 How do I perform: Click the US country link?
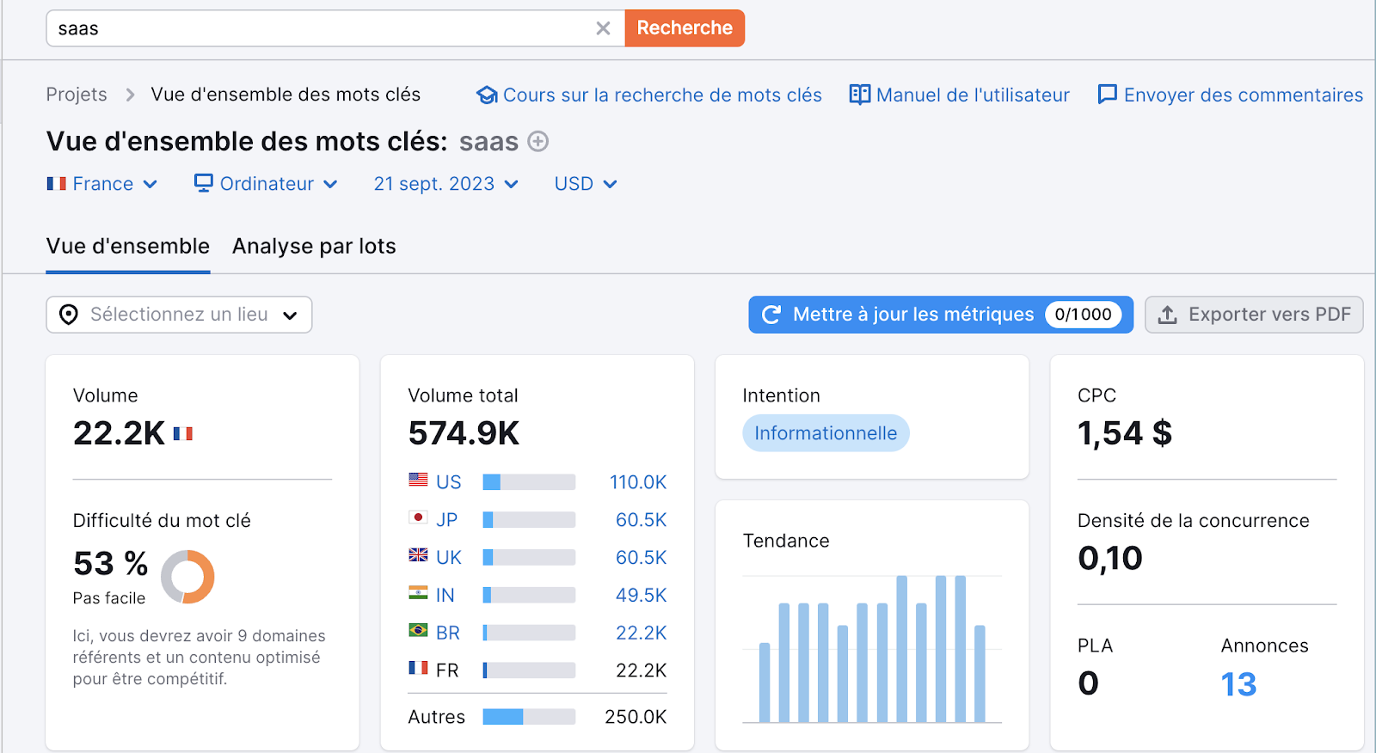tap(448, 482)
